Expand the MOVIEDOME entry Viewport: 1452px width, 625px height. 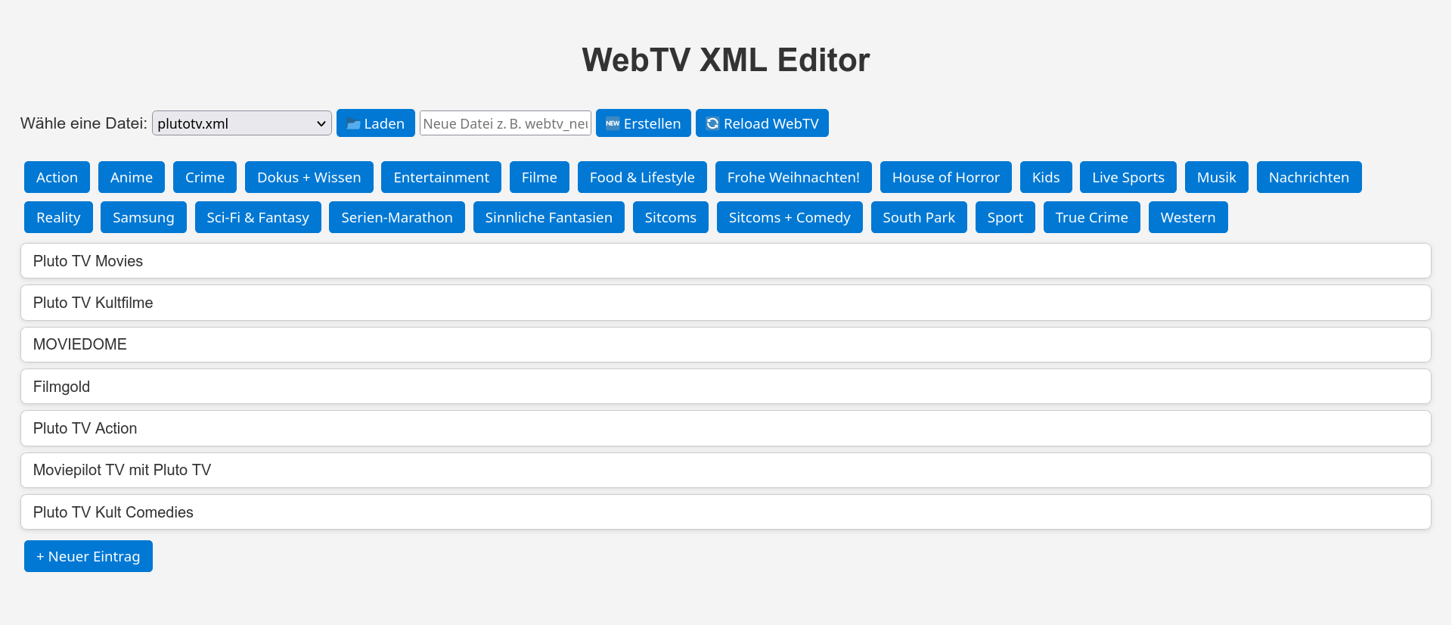(x=725, y=344)
